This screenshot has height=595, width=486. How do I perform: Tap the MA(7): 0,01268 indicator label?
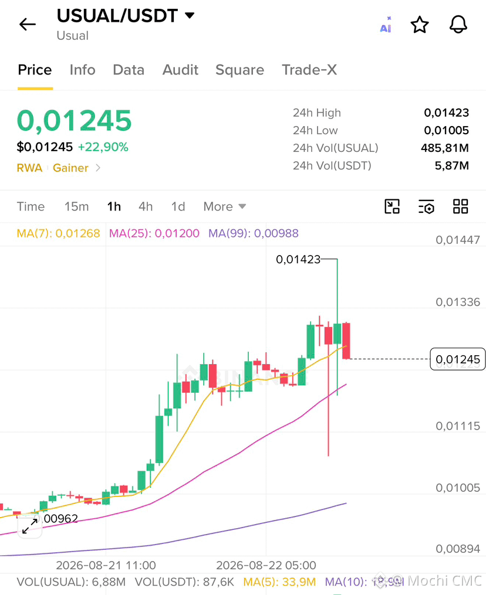click(58, 233)
